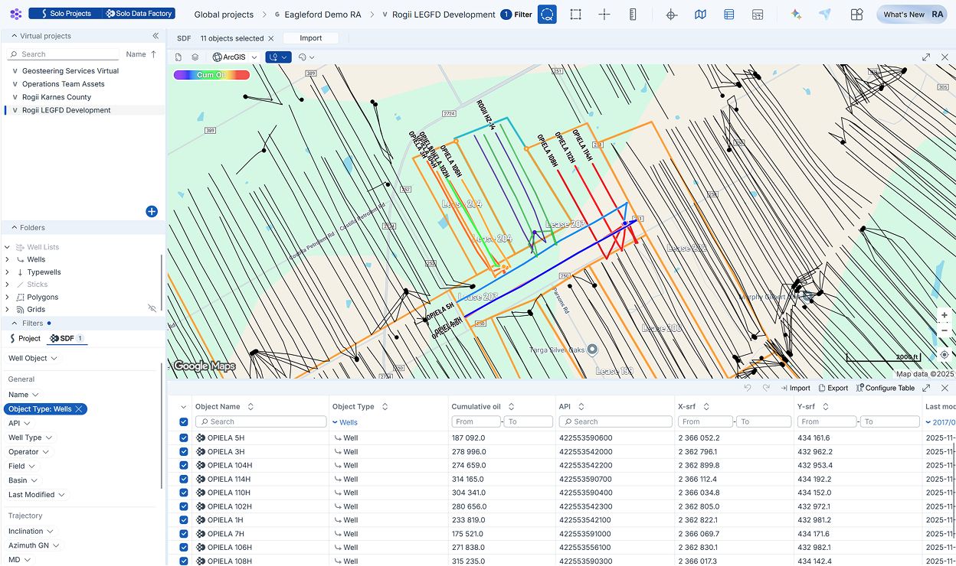The width and height of the screenshot is (956, 566).
Task: Close the map panel
Action: pos(945,57)
